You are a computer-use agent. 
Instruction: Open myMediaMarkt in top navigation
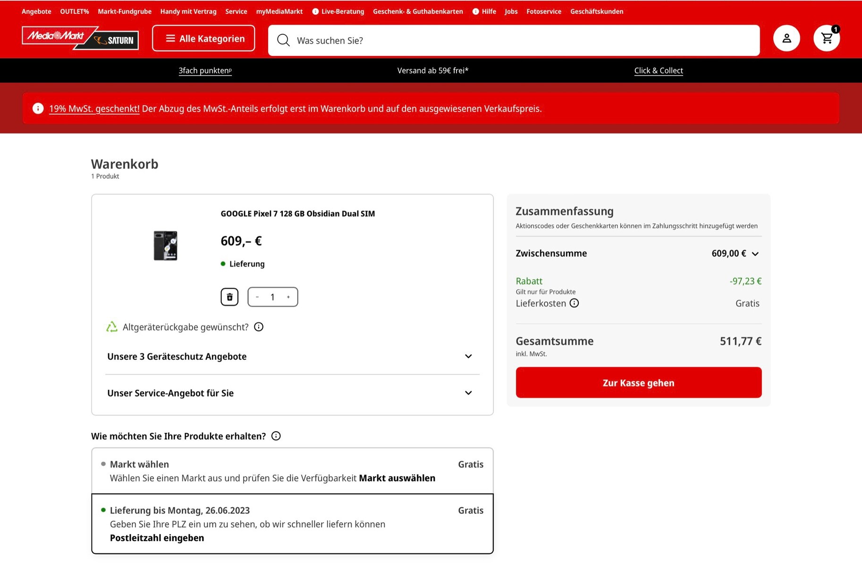279,11
